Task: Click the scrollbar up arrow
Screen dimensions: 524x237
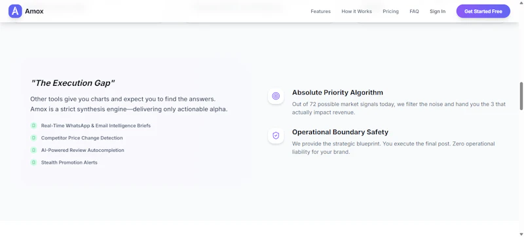Action: 521,3
